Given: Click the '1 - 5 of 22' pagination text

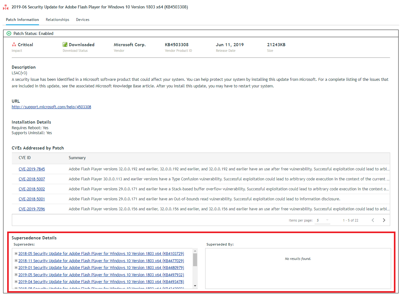Looking at the screenshot, I should [x=351, y=220].
